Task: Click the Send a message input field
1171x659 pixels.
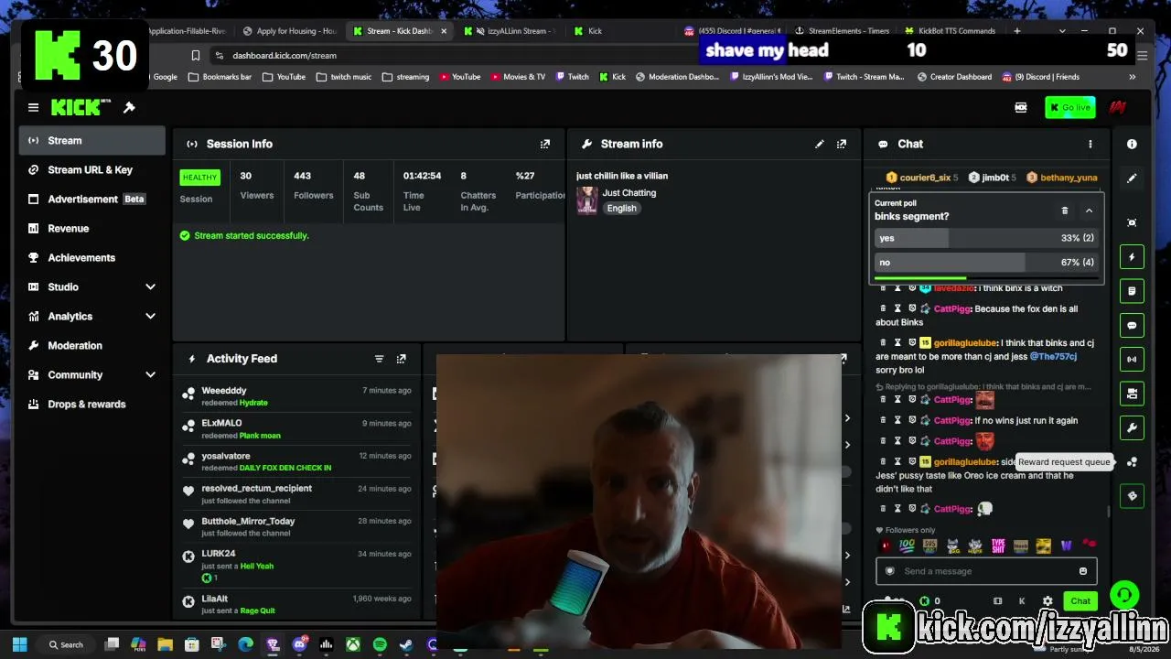Action: tap(986, 571)
